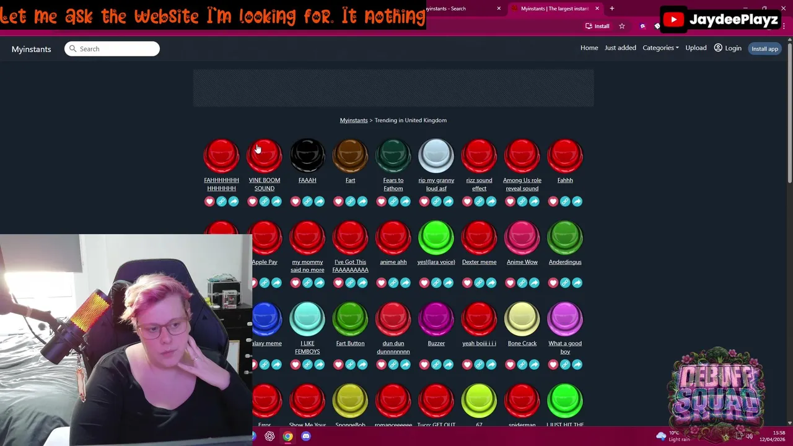Switch to the Myinstants - Search browser tab

pyautogui.click(x=462, y=9)
